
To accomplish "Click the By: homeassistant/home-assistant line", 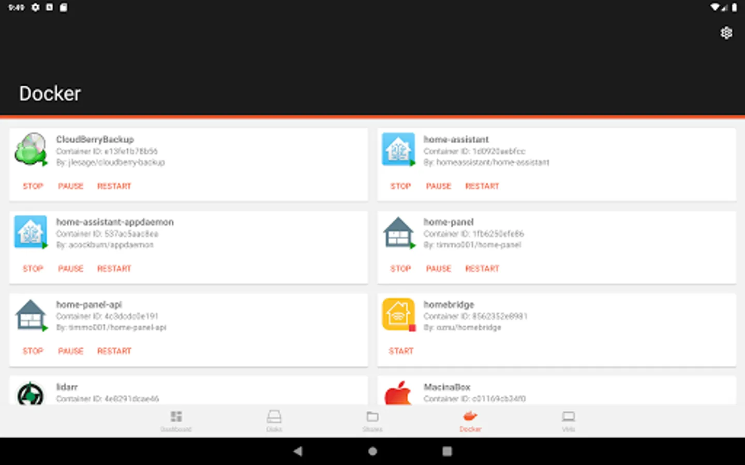I will (x=486, y=162).
